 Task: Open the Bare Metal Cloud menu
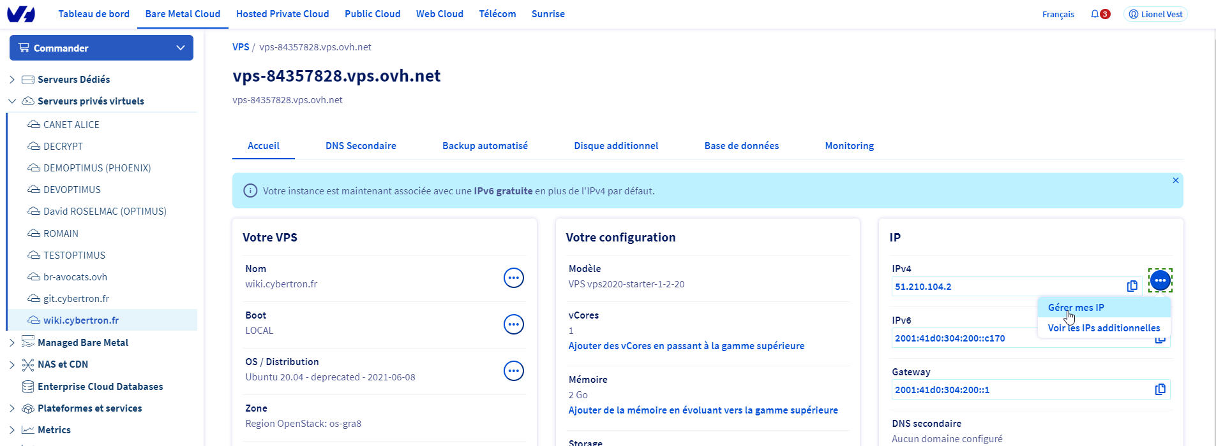coord(183,14)
